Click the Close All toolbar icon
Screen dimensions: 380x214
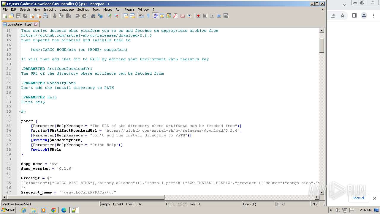point(39,16)
